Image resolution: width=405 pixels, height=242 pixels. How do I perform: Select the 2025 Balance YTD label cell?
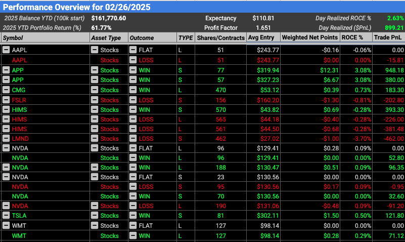(x=44, y=18)
